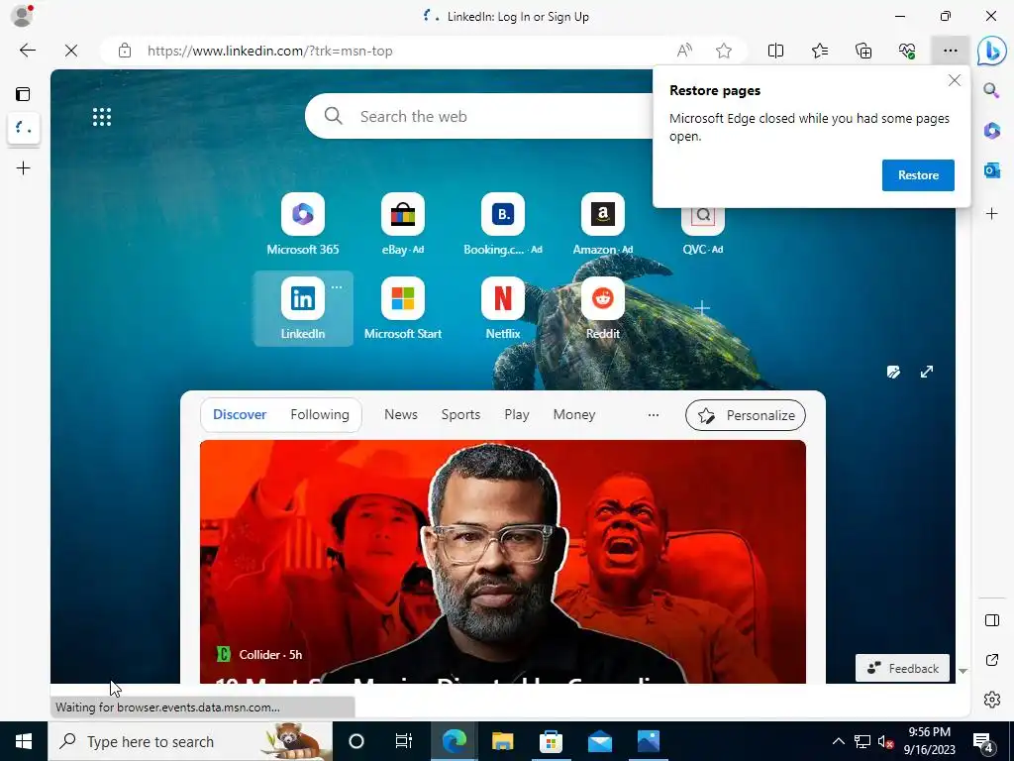This screenshot has height=761, width=1014.
Task: Open the LinkedIn quick link tile
Action: pos(303,309)
